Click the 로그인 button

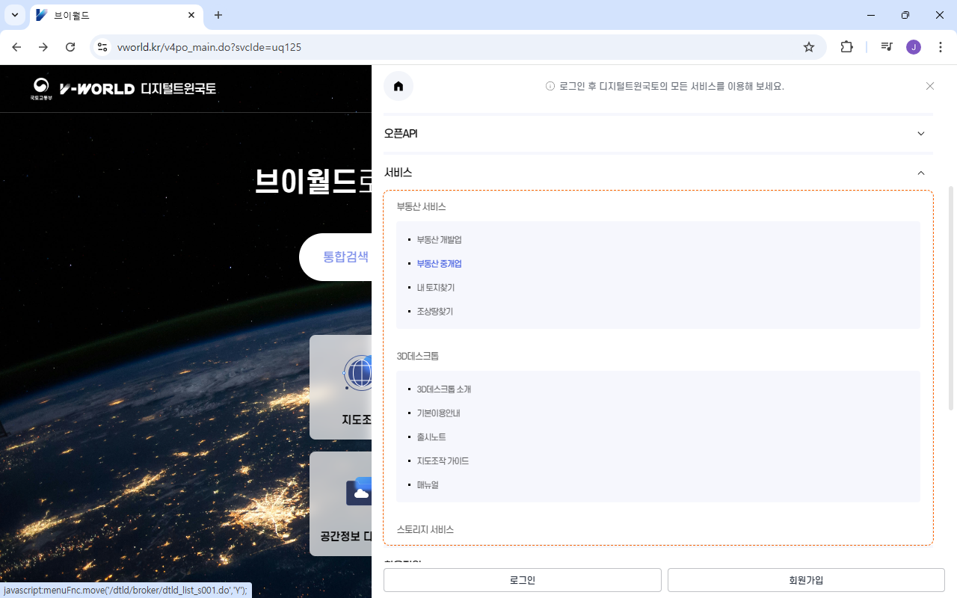(523, 580)
